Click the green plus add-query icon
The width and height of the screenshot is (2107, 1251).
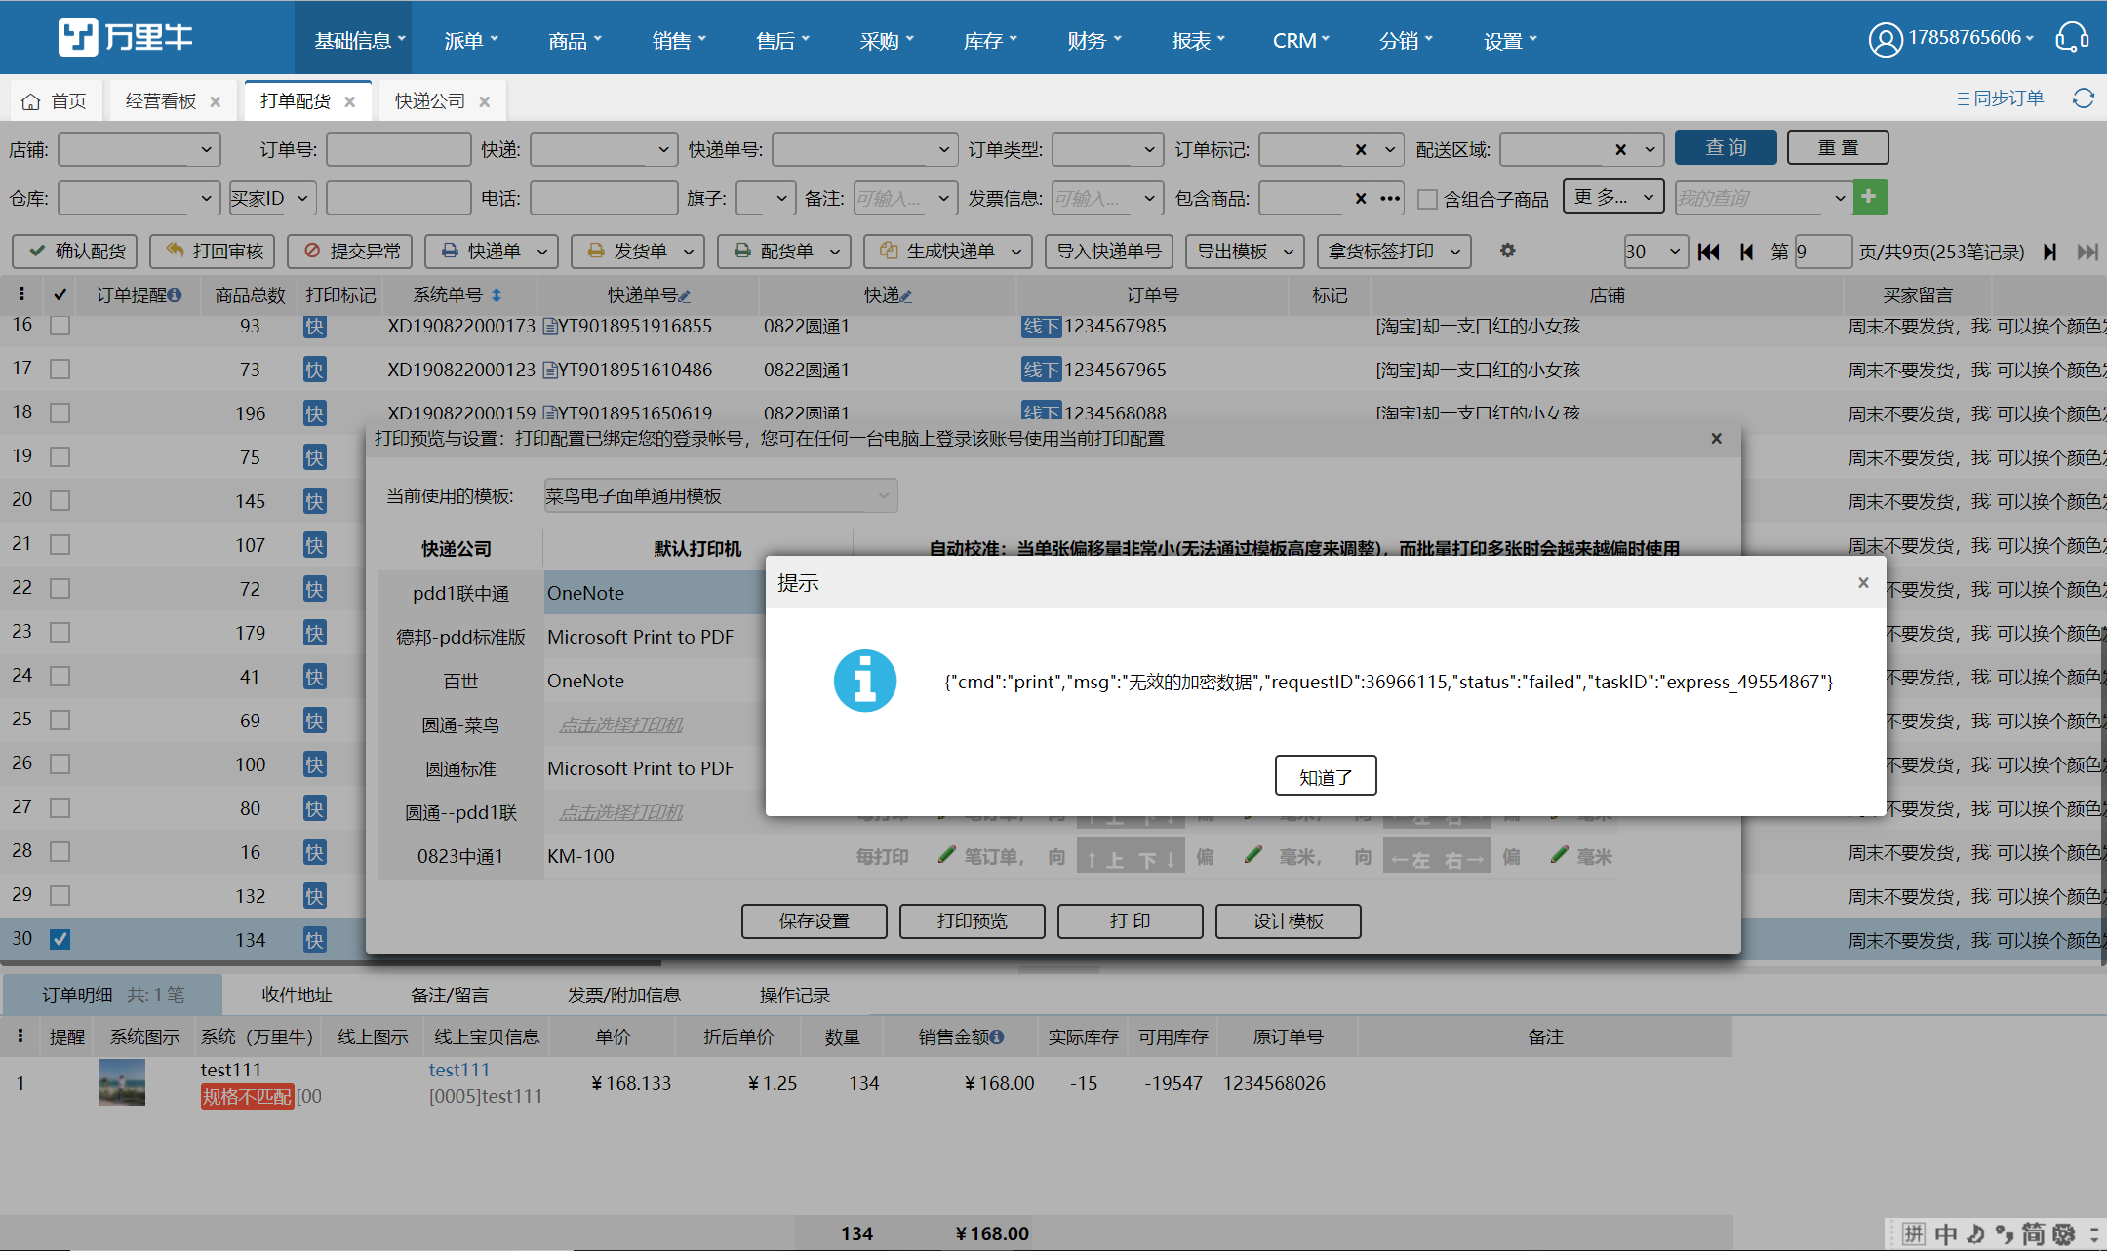[1869, 197]
